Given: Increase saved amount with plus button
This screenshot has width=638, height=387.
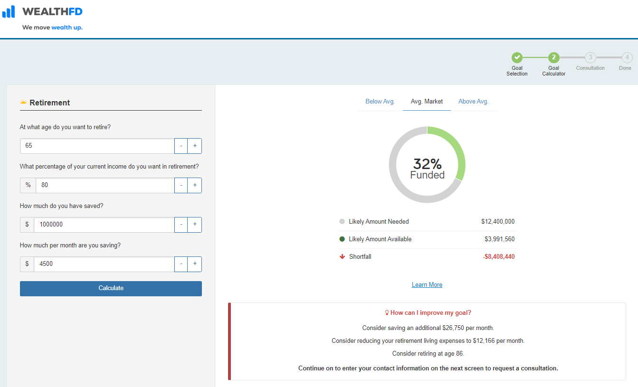Looking at the screenshot, I should 195,225.
